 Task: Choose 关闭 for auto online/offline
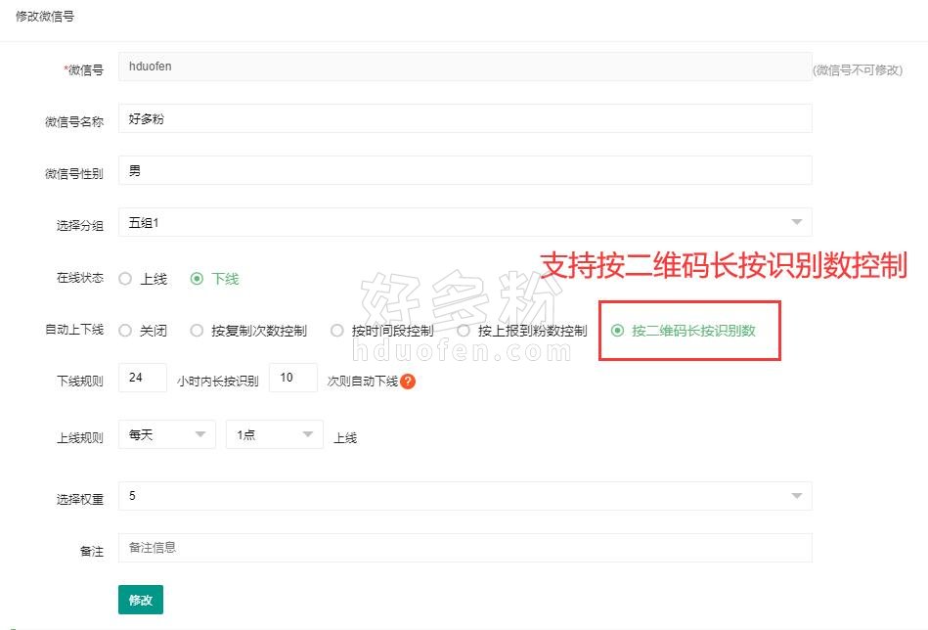click(125, 331)
